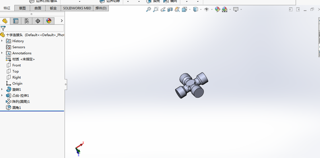Image resolution: width=320 pixels, height=158 pixels.
Task: Click panel right-expand arrow icon
Action: [x=298, y=9]
